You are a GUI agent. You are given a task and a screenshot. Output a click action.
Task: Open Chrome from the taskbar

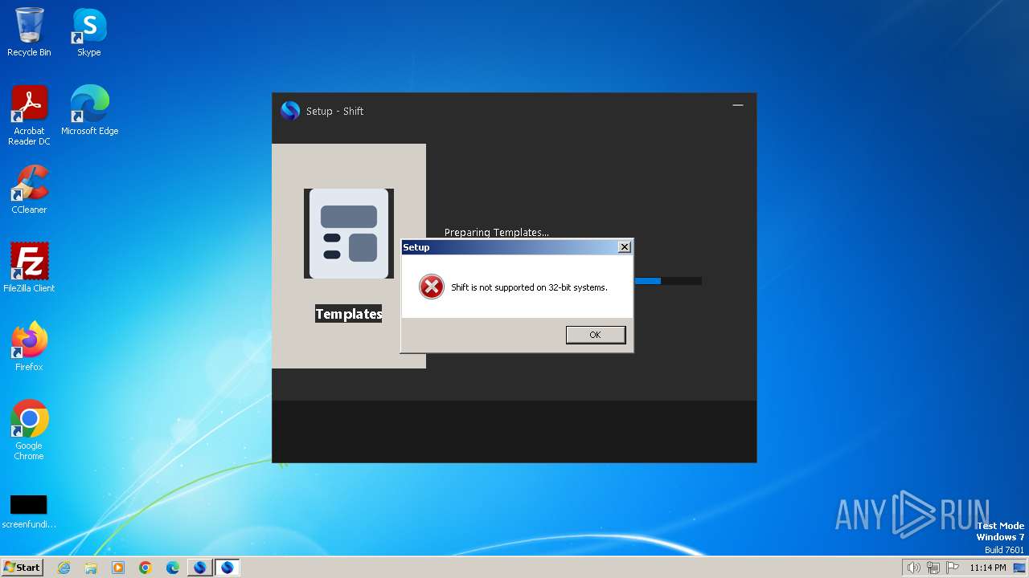(x=146, y=568)
